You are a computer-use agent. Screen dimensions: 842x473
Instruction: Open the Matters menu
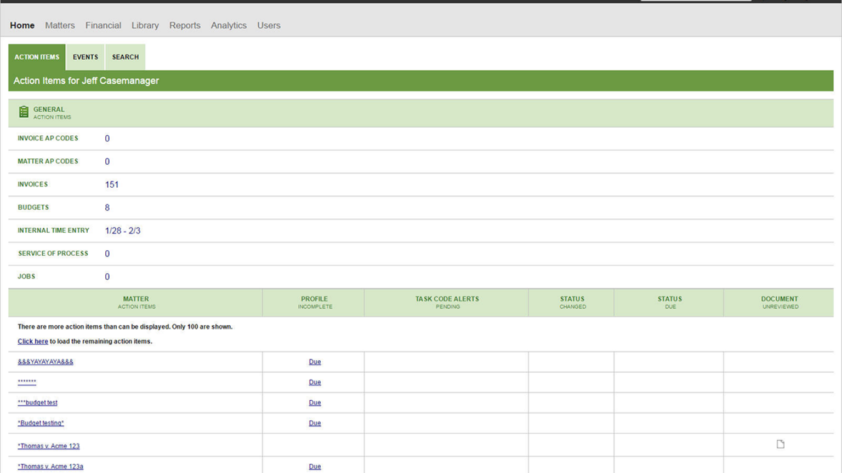click(x=60, y=25)
